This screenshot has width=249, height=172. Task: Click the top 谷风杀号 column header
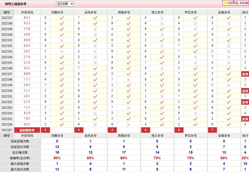tap(90, 13)
